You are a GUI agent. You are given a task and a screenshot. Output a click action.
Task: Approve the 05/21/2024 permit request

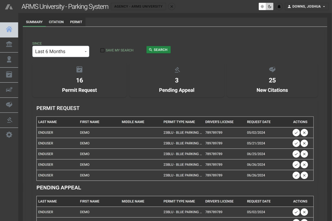[296, 143]
